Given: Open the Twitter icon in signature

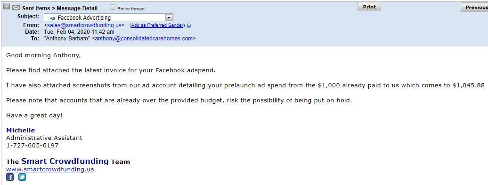Looking at the screenshot, I should 22,177.
